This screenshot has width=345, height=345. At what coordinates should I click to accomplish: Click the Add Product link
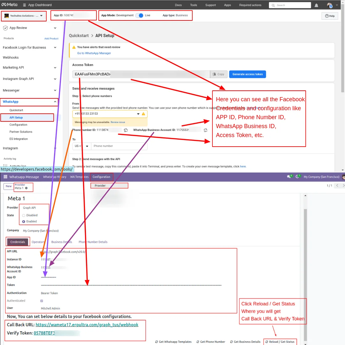click(x=51, y=39)
